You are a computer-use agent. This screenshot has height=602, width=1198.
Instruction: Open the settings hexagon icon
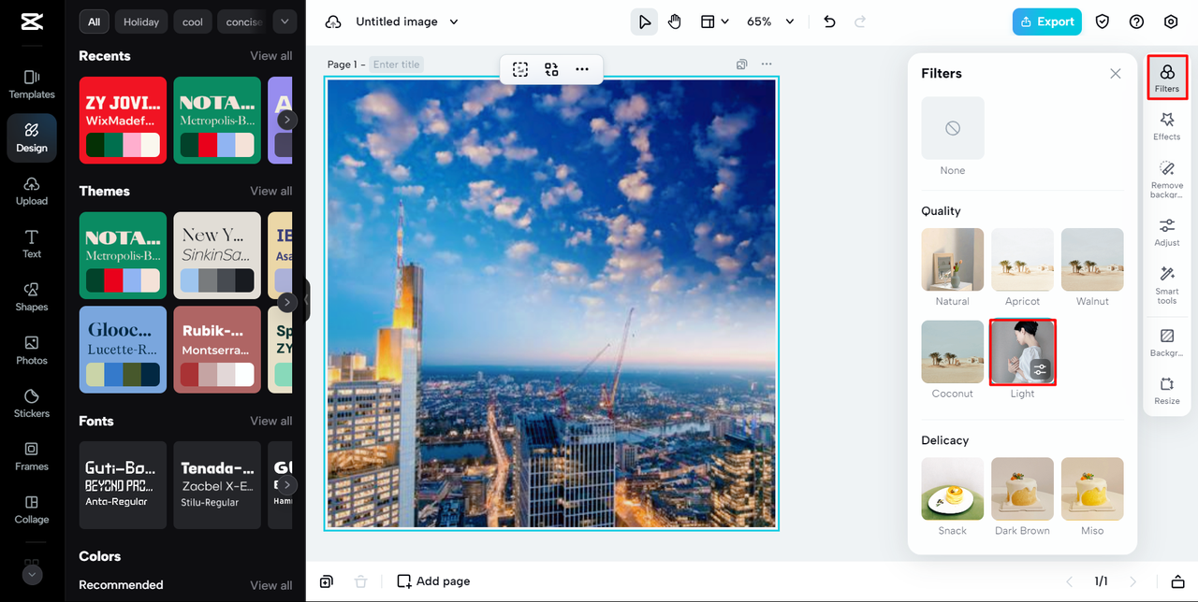tap(1171, 21)
